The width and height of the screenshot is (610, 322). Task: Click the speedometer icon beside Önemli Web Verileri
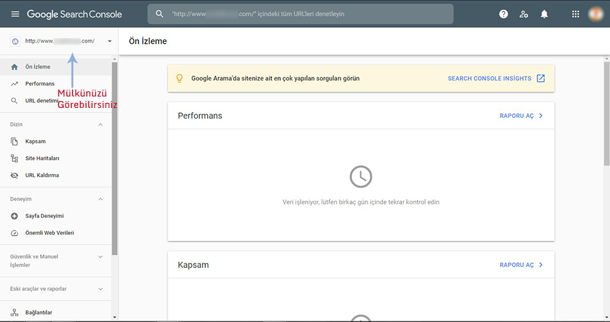(15, 233)
